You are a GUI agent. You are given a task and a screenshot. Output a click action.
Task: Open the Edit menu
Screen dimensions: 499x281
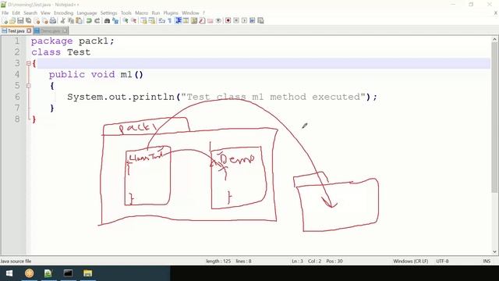(x=16, y=13)
